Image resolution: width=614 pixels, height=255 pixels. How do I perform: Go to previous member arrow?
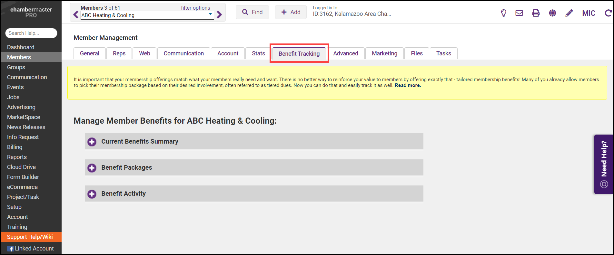[x=76, y=15]
